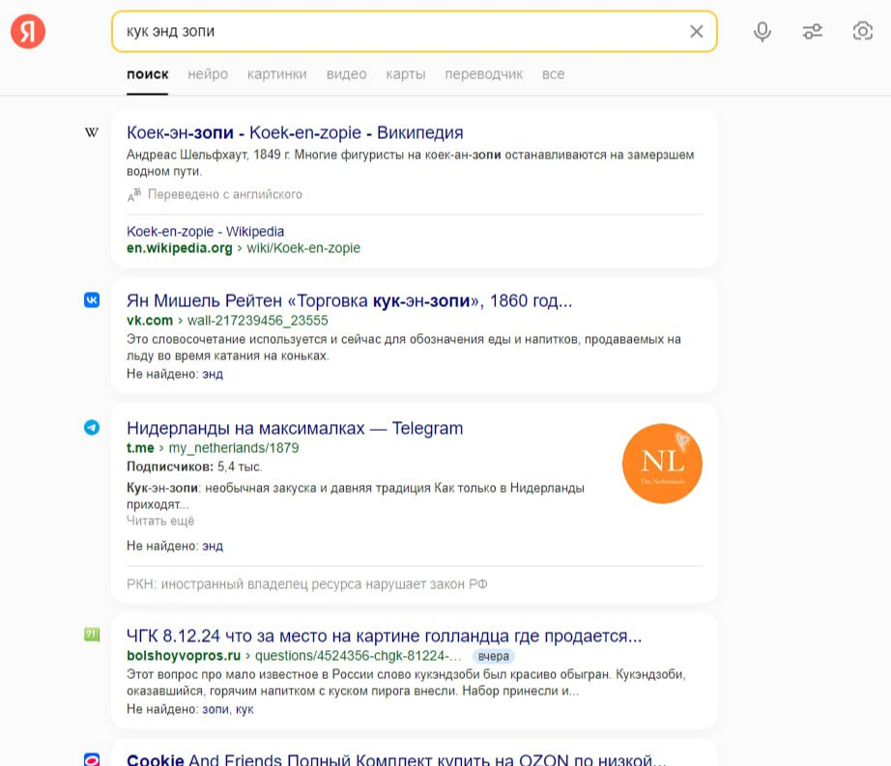Open 'Ян Мишель Рейтен «Торговка кук-эн-зопи»' result
This screenshot has height=766, width=891.
(x=350, y=300)
